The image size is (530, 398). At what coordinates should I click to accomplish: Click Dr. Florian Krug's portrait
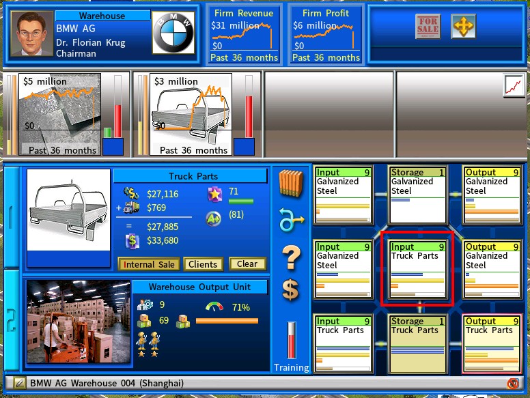(x=32, y=33)
